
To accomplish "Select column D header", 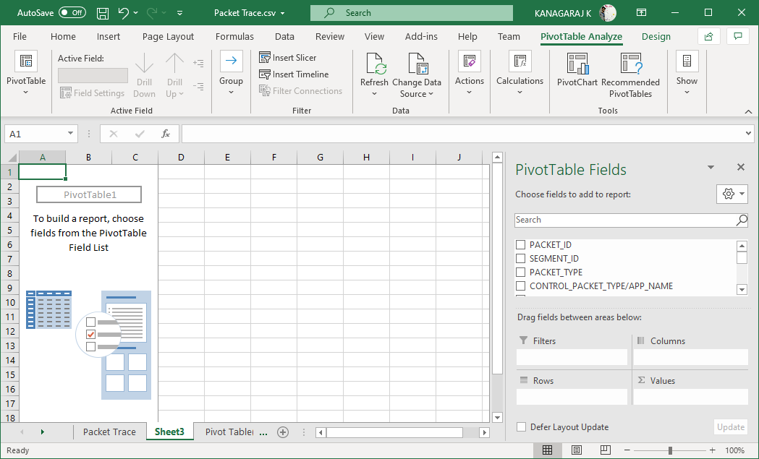I will 181,157.
